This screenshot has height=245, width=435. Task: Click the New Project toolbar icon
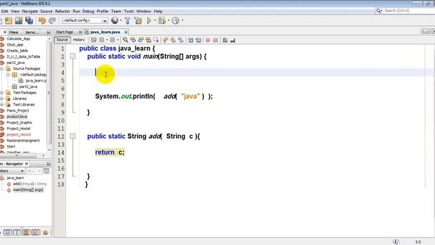(x=9, y=20)
